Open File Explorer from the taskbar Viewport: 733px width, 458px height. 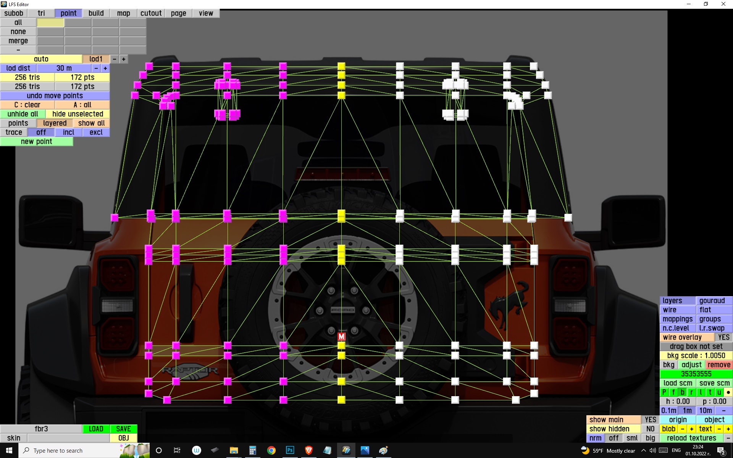coord(234,450)
